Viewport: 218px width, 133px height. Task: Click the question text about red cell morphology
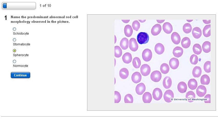point(44,19)
